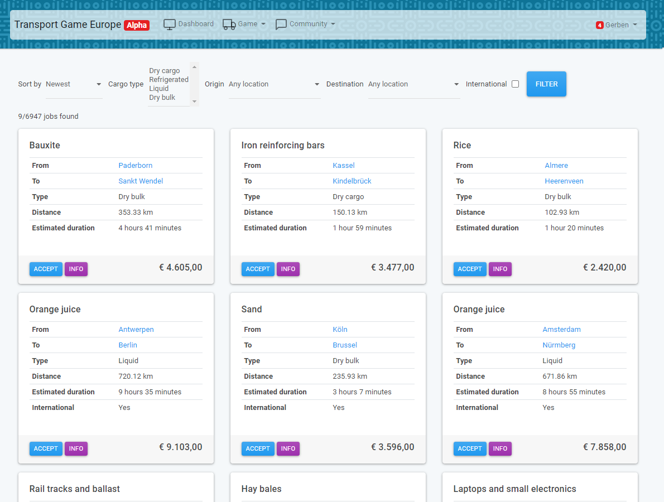Screen dimensions: 664x502
Task: Open the Brussel location link
Action: [345, 345]
